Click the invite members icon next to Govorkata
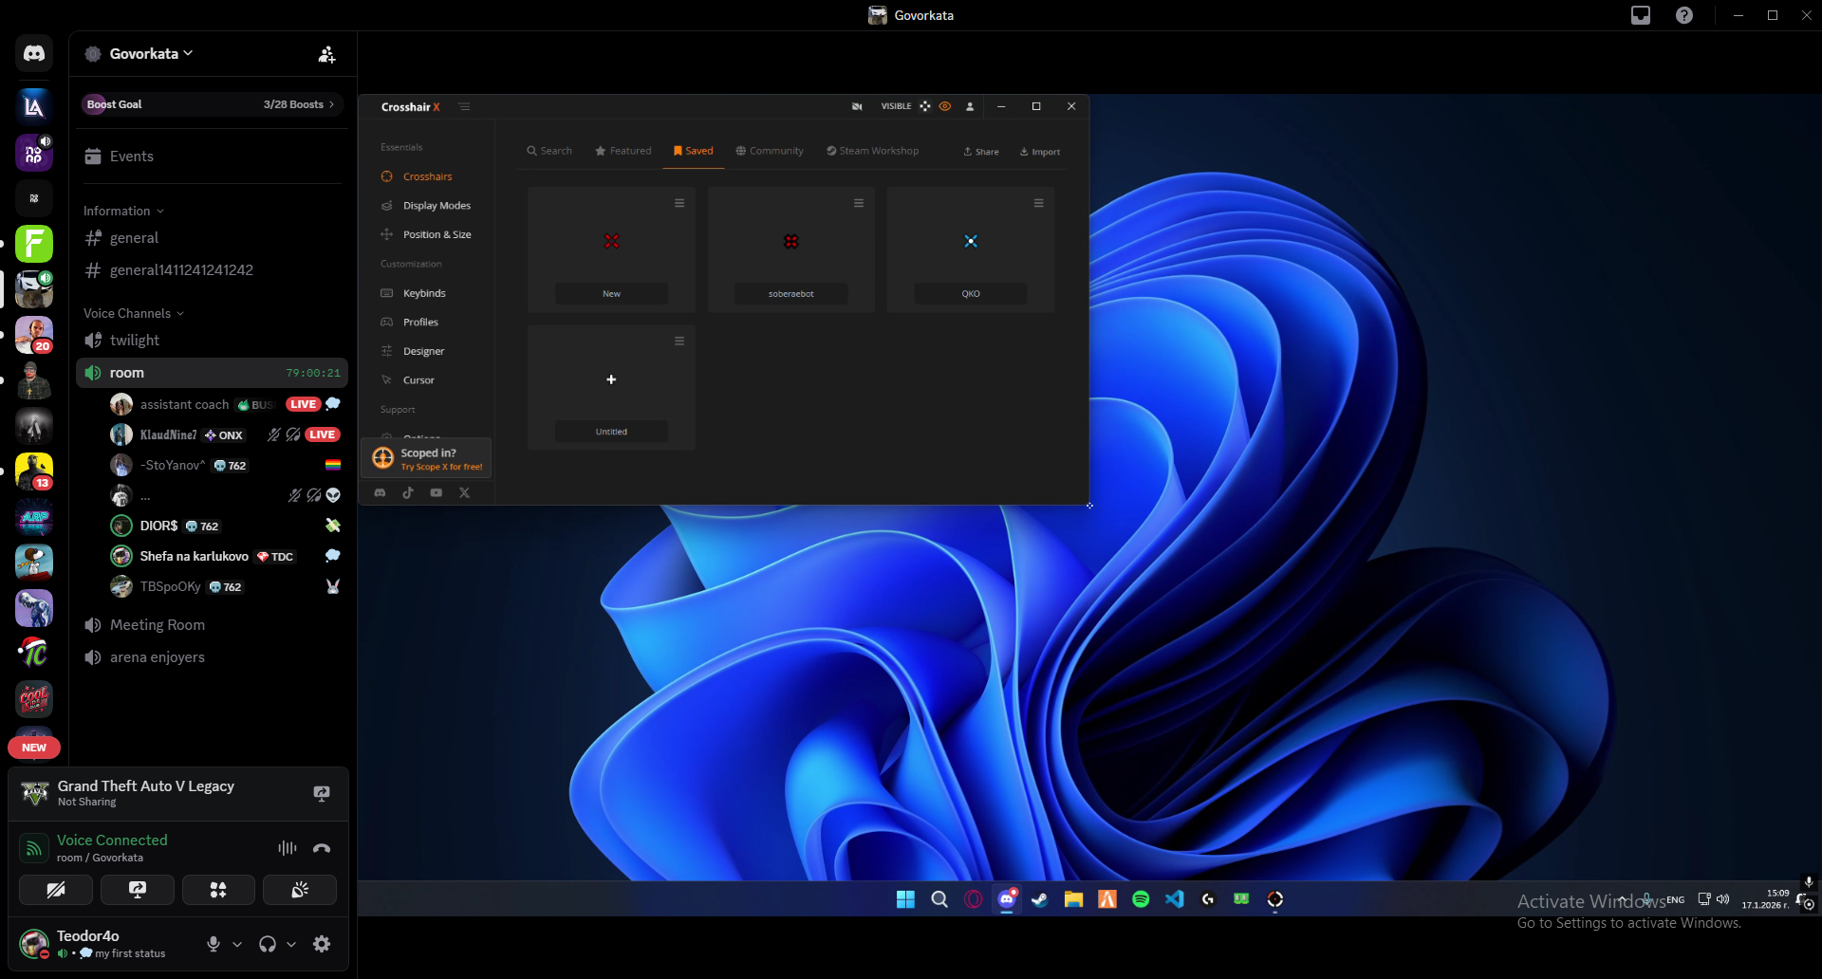 click(326, 54)
